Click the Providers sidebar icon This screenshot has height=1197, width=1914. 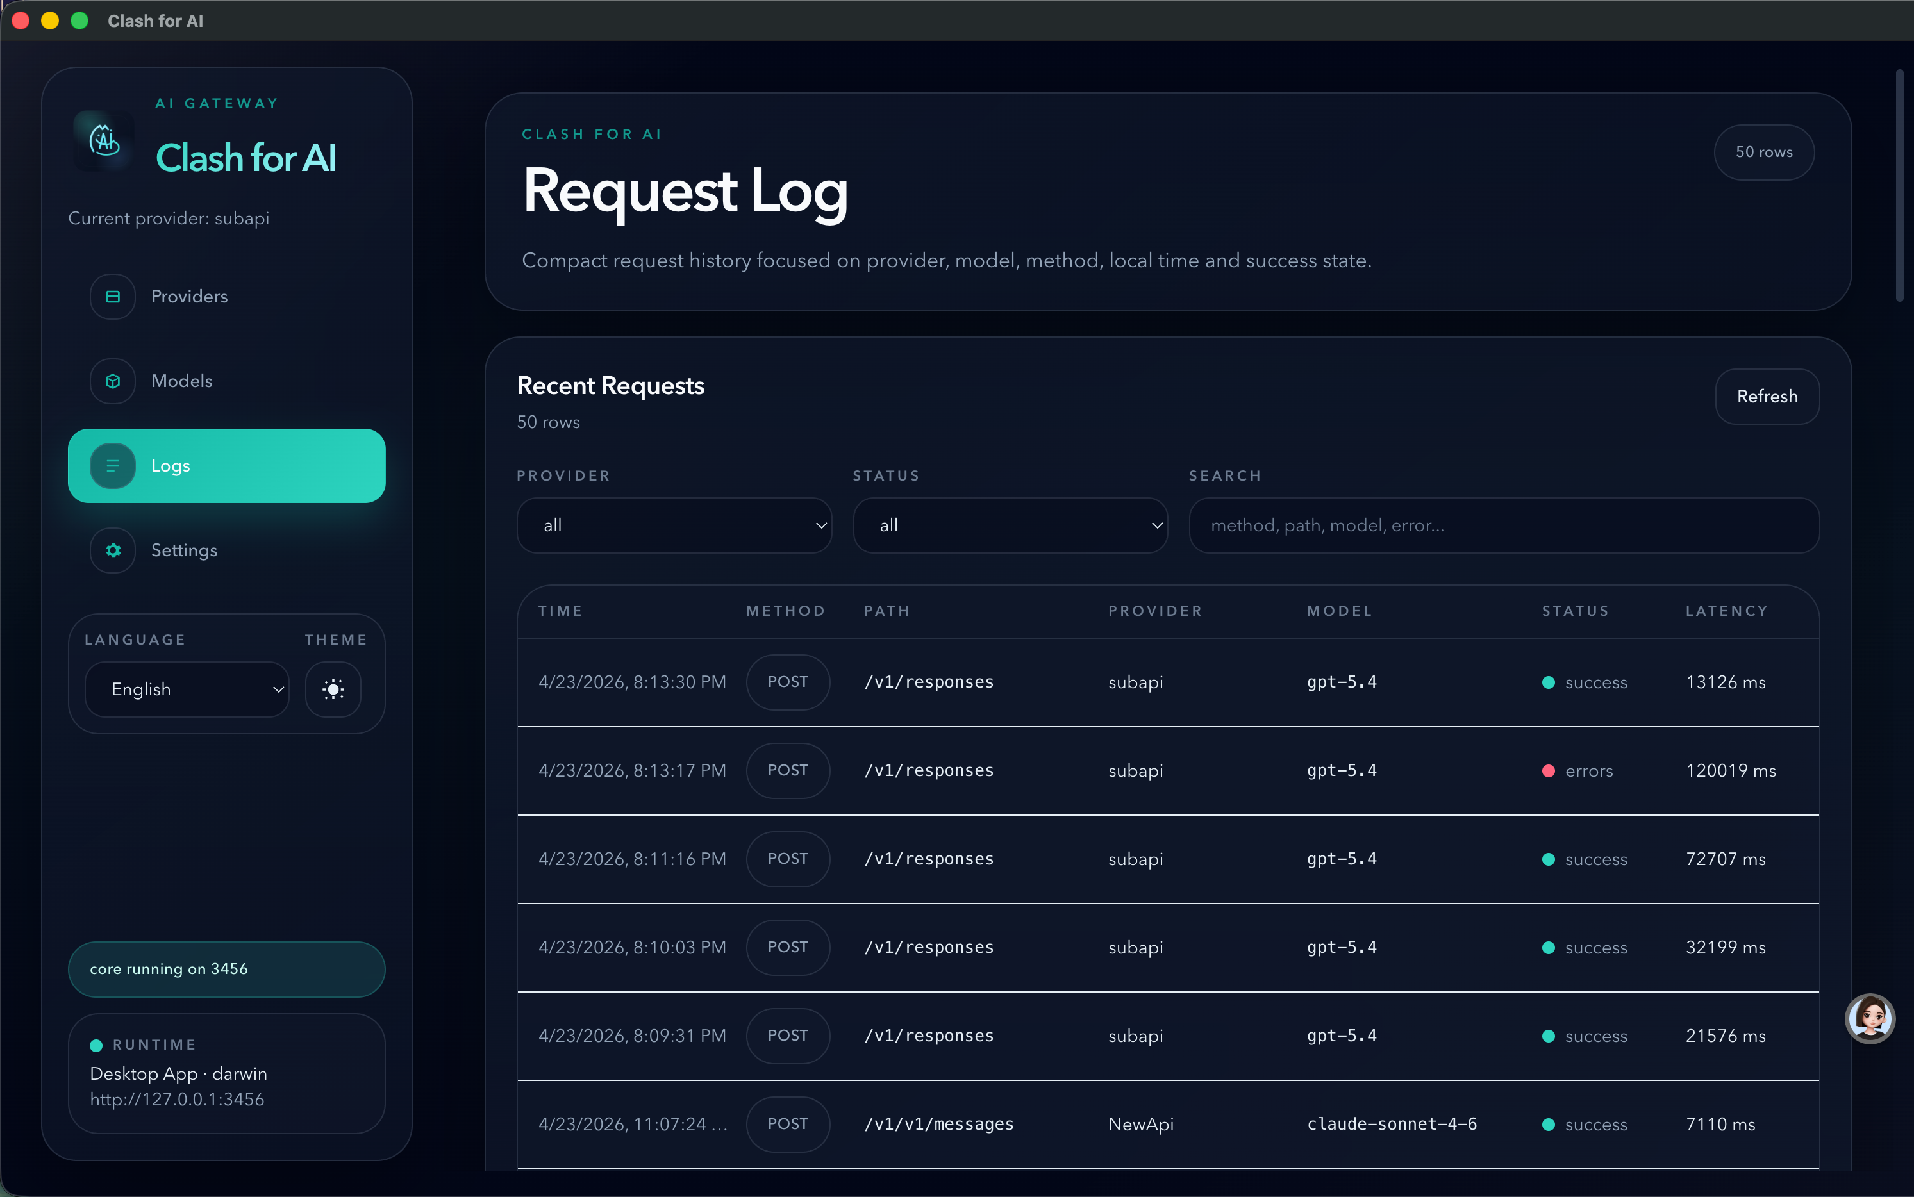point(112,296)
